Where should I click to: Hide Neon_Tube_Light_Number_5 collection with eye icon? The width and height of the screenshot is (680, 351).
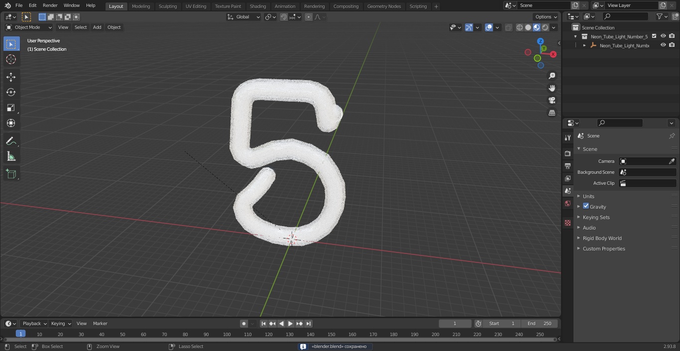pos(663,36)
